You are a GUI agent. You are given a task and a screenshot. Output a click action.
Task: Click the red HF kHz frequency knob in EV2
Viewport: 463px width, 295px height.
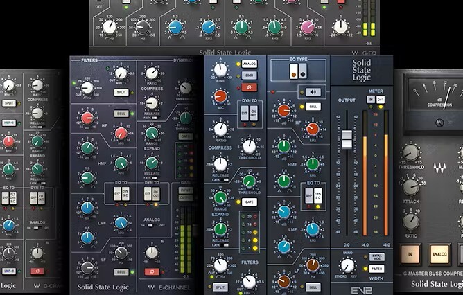313,129
